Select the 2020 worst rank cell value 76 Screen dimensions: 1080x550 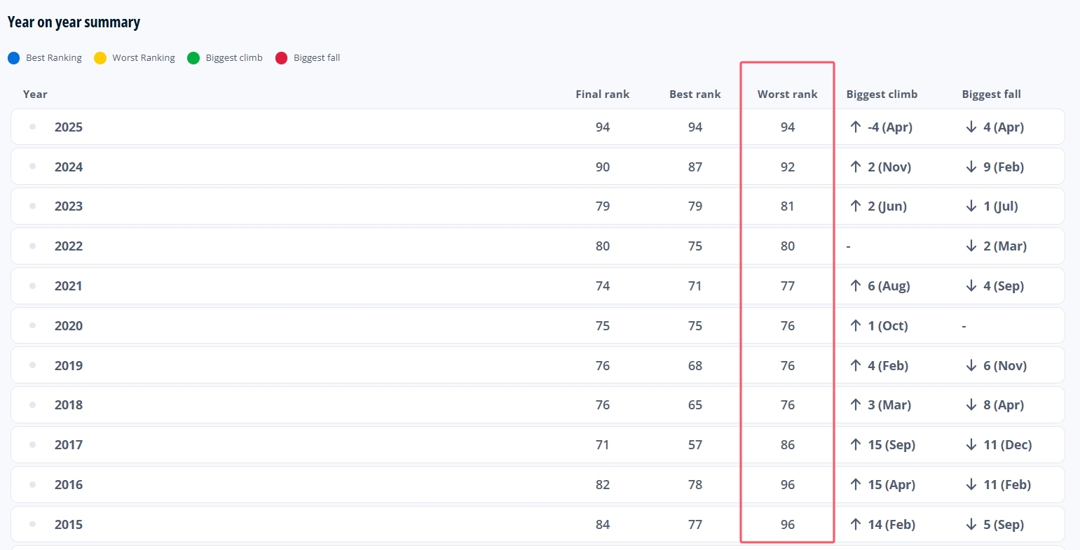pyautogui.click(x=788, y=326)
